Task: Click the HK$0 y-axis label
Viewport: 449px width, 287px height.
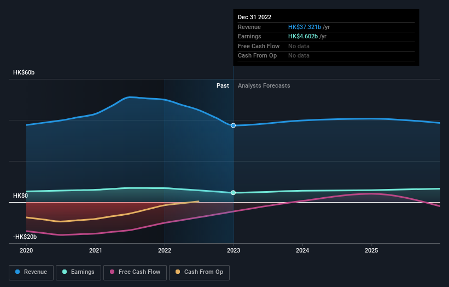Action: pyautogui.click(x=21, y=196)
